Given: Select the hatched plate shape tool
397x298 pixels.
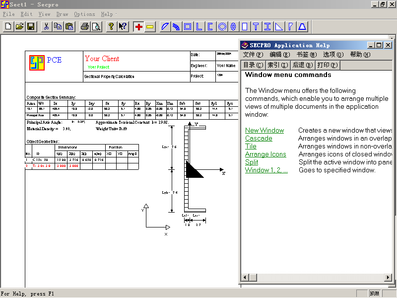Looking at the screenshot, I should click(176, 27).
